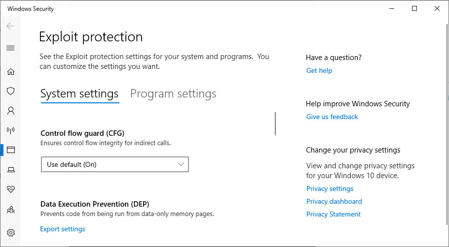Go to Home via house icon
Image resolution: width=449 pixels, height=247 pixels.
[10, 71]
